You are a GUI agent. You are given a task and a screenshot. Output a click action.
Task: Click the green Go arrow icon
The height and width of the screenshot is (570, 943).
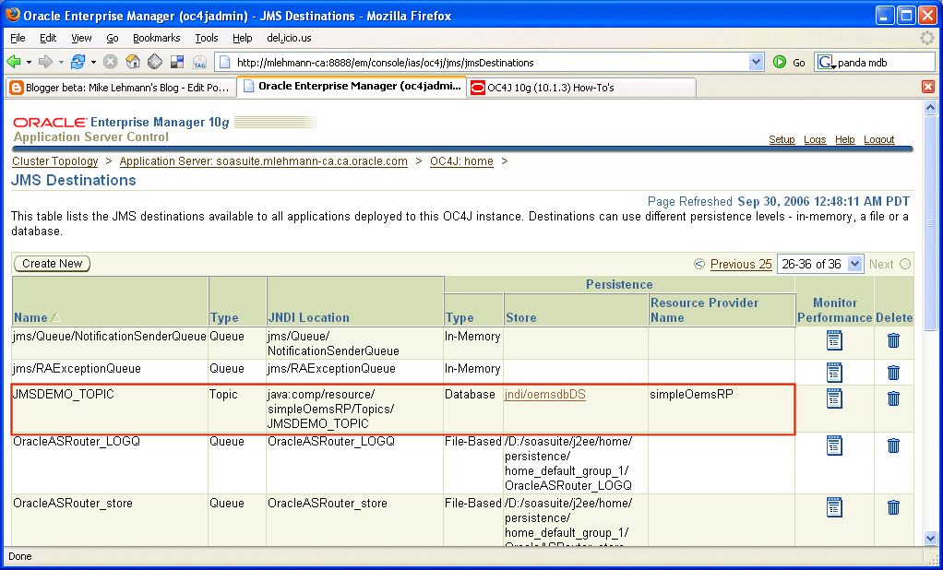[x=780, y=62]
